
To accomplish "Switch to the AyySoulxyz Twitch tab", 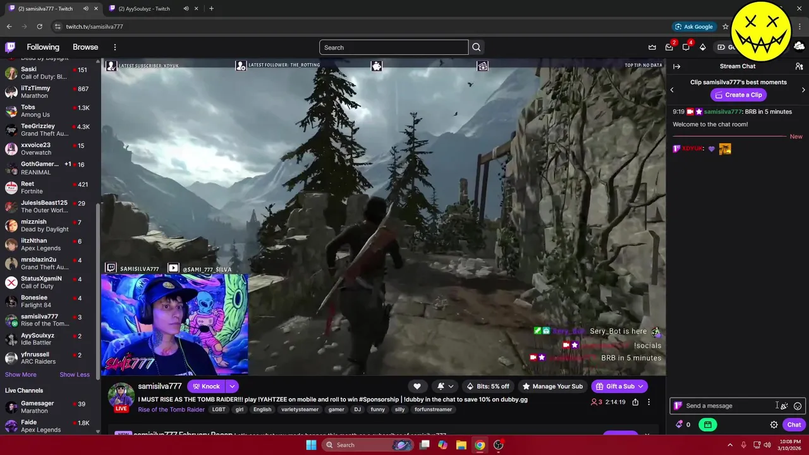I will coord(145,9).
